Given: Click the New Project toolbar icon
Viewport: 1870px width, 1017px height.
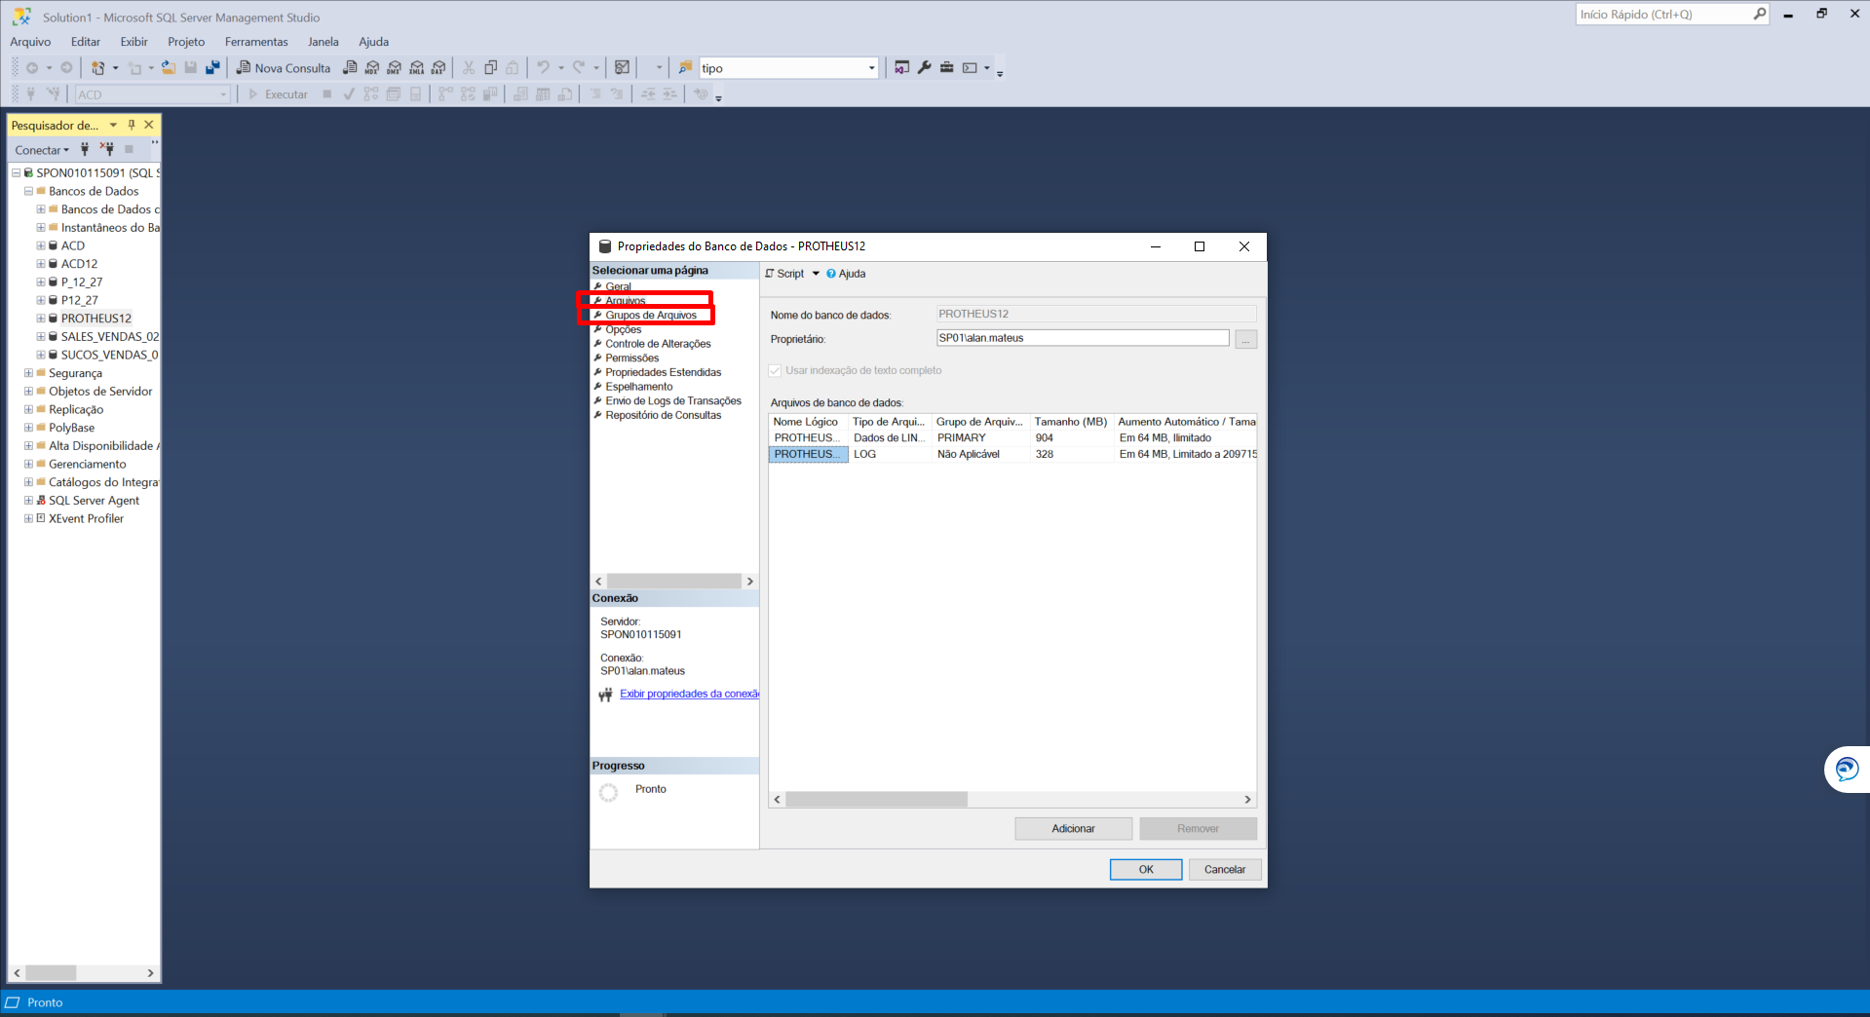Looking at the screenshot, I should pyautogui.click(x=97, y=68).
